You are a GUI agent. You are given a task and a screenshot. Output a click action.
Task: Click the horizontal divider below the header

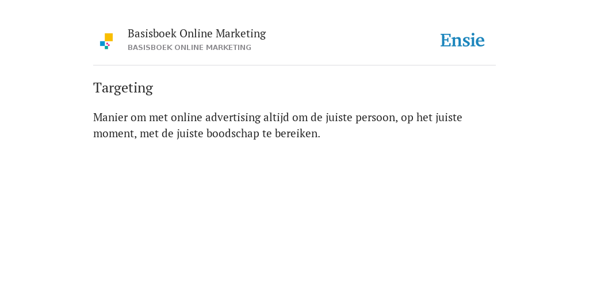[x=294, y=65]
